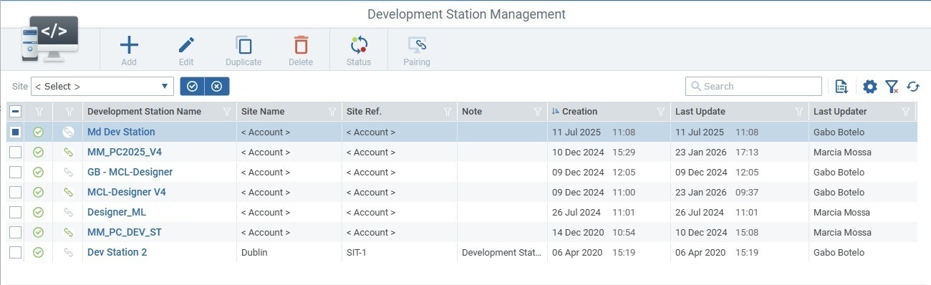Open the Md Dev Station link
This screenshot has height=285, width=931.
click(121, 132)
